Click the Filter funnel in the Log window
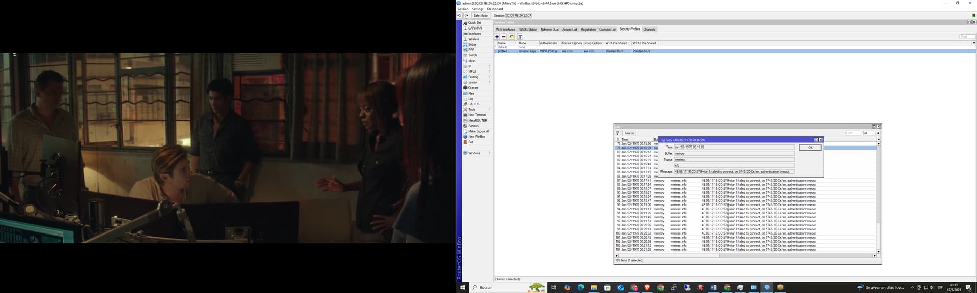Viewport: 977px width, 293px height. pos(618,133)
